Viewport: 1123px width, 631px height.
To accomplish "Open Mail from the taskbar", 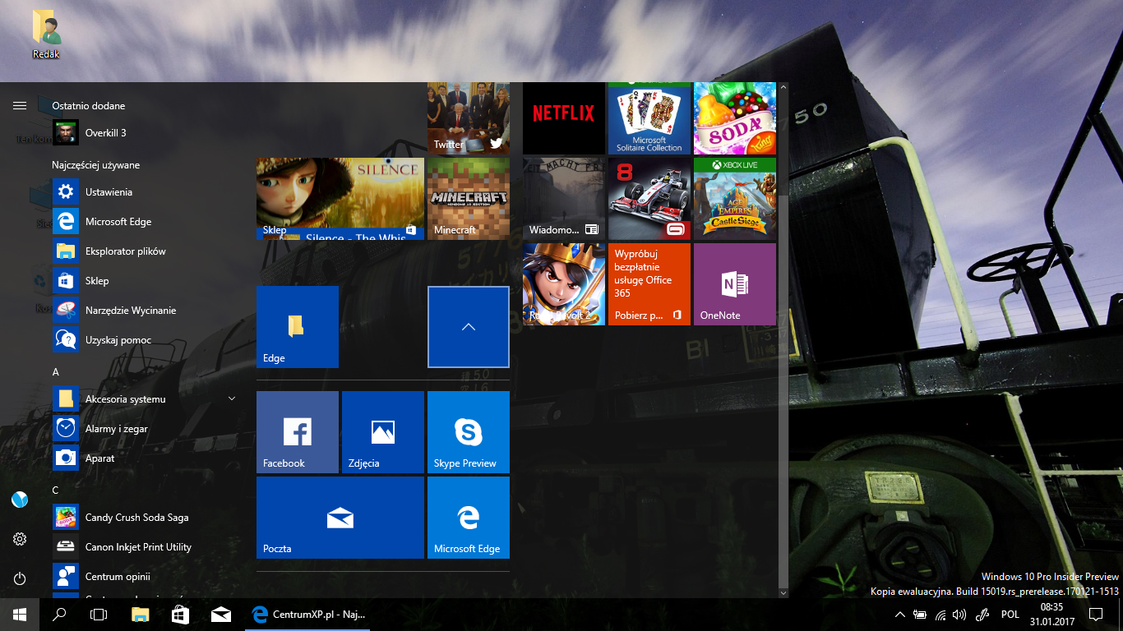I will tap(220, 615).
